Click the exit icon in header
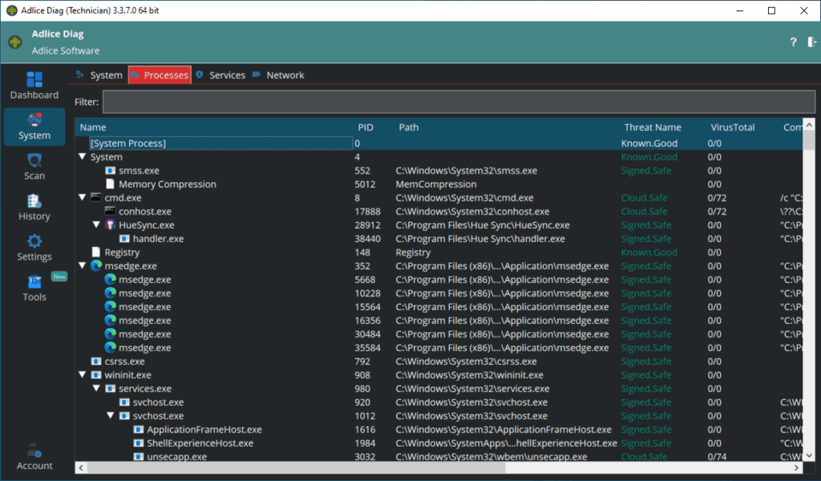The height and width of the screenshot is (481, 821). tap(811, 42)
